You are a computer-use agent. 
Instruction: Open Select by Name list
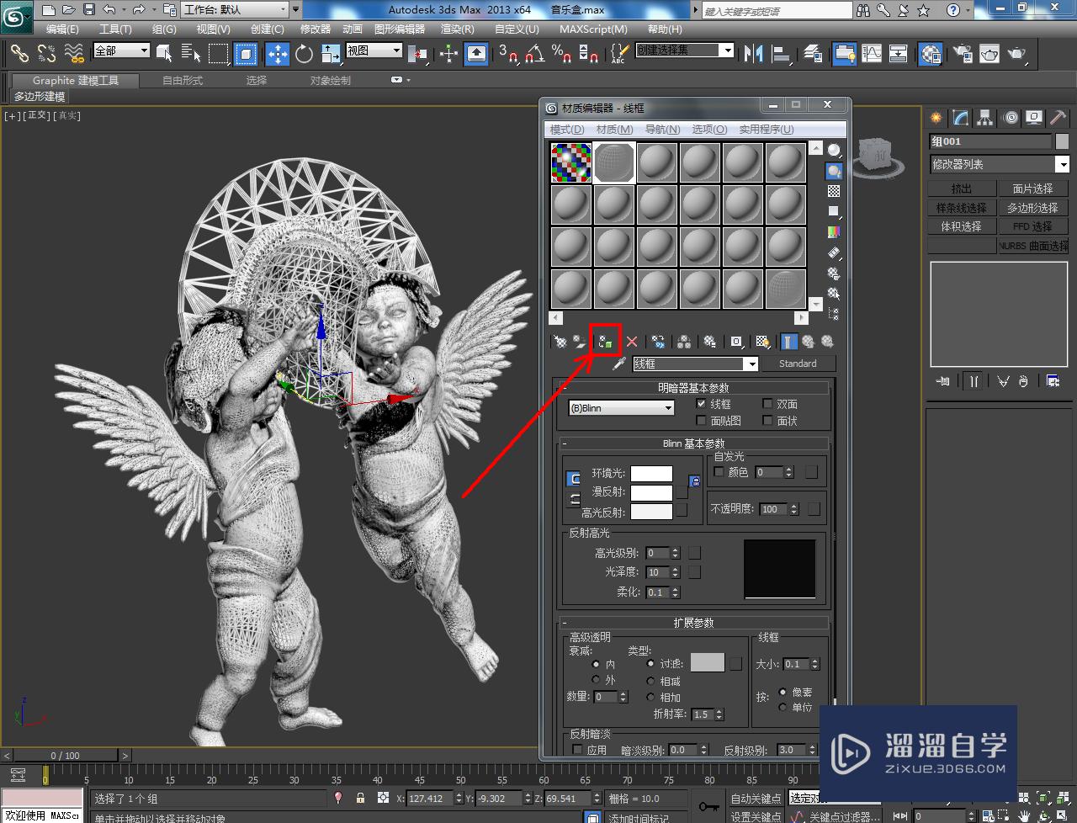[191, 54]
